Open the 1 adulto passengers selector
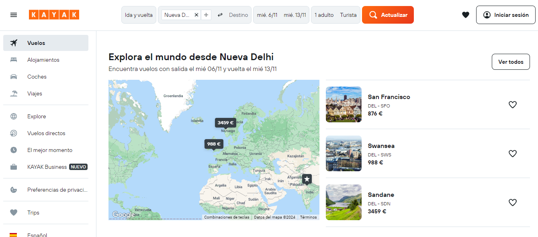 click(324, 15)
